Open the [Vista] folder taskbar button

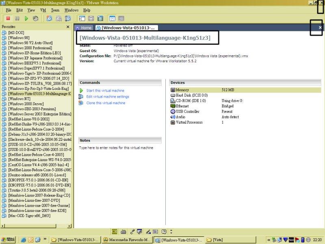(231, 240)
